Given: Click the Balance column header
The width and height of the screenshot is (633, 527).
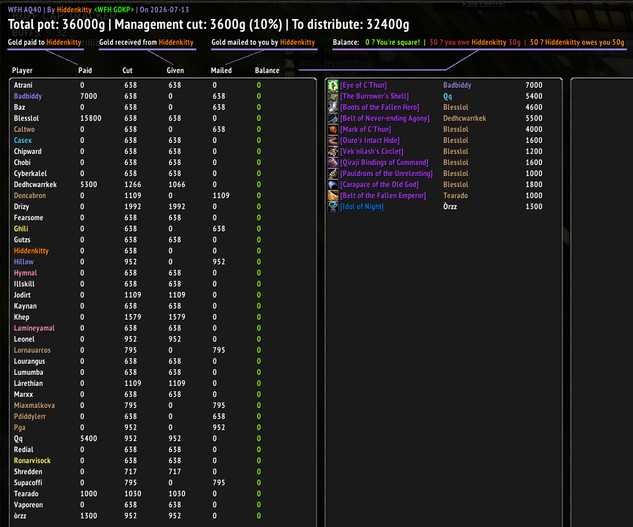Looking at the screenshot, I should 267,71.
